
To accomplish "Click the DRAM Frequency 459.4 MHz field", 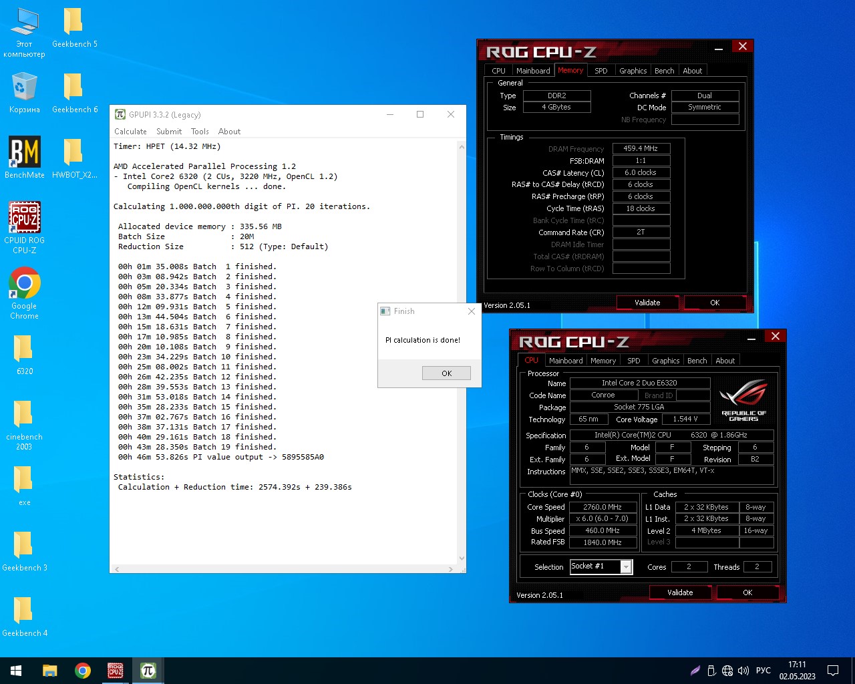I will pos(641,148).
